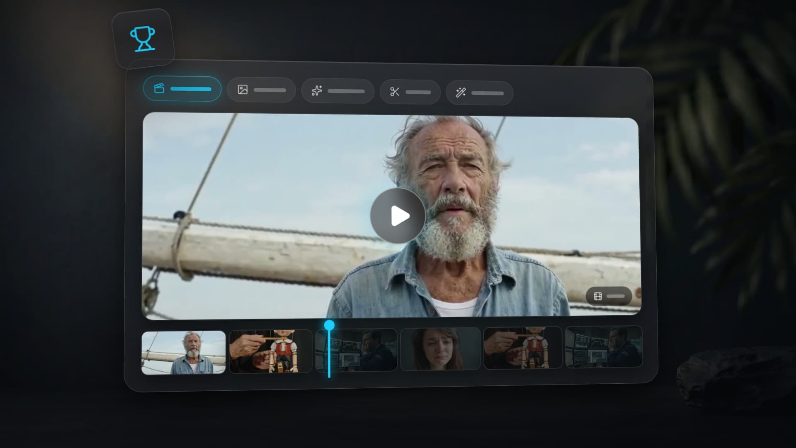Click the trophy icon badge
This screenshot has width=796, height=448.
coord(143,39)
